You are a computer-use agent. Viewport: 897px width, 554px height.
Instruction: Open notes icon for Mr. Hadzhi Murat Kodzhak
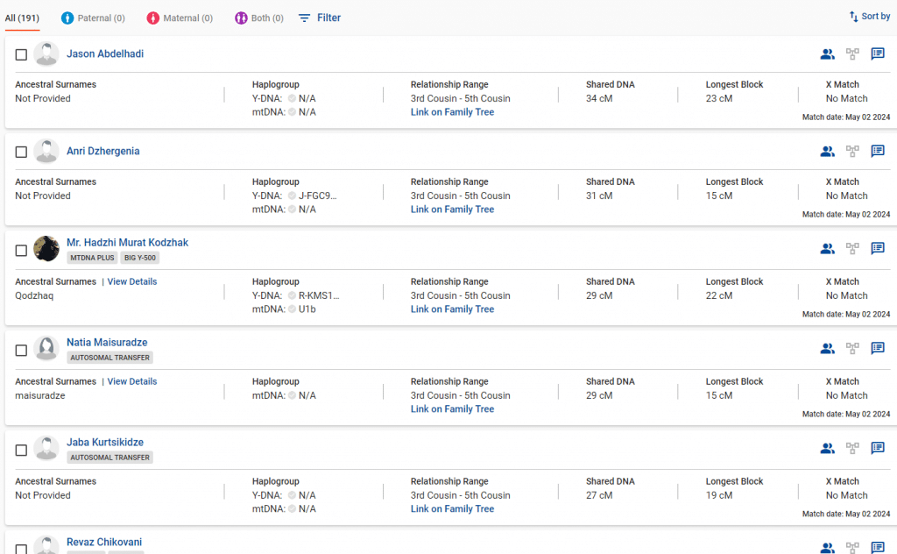877,249
